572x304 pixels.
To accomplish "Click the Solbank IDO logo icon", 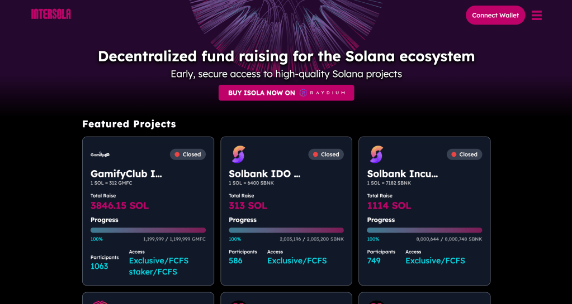I will [x=239, y=154].
